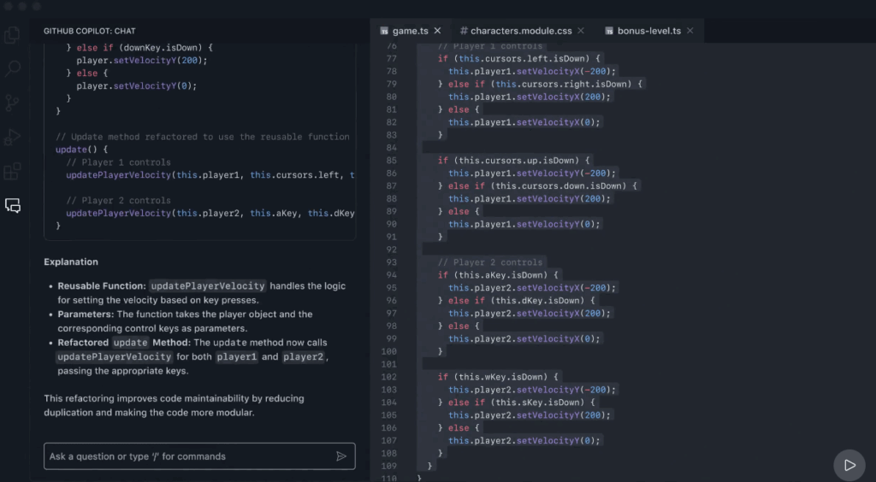
Task: Click 'this.cursors.right.isDown' on line 79
Action: [560, 84]
